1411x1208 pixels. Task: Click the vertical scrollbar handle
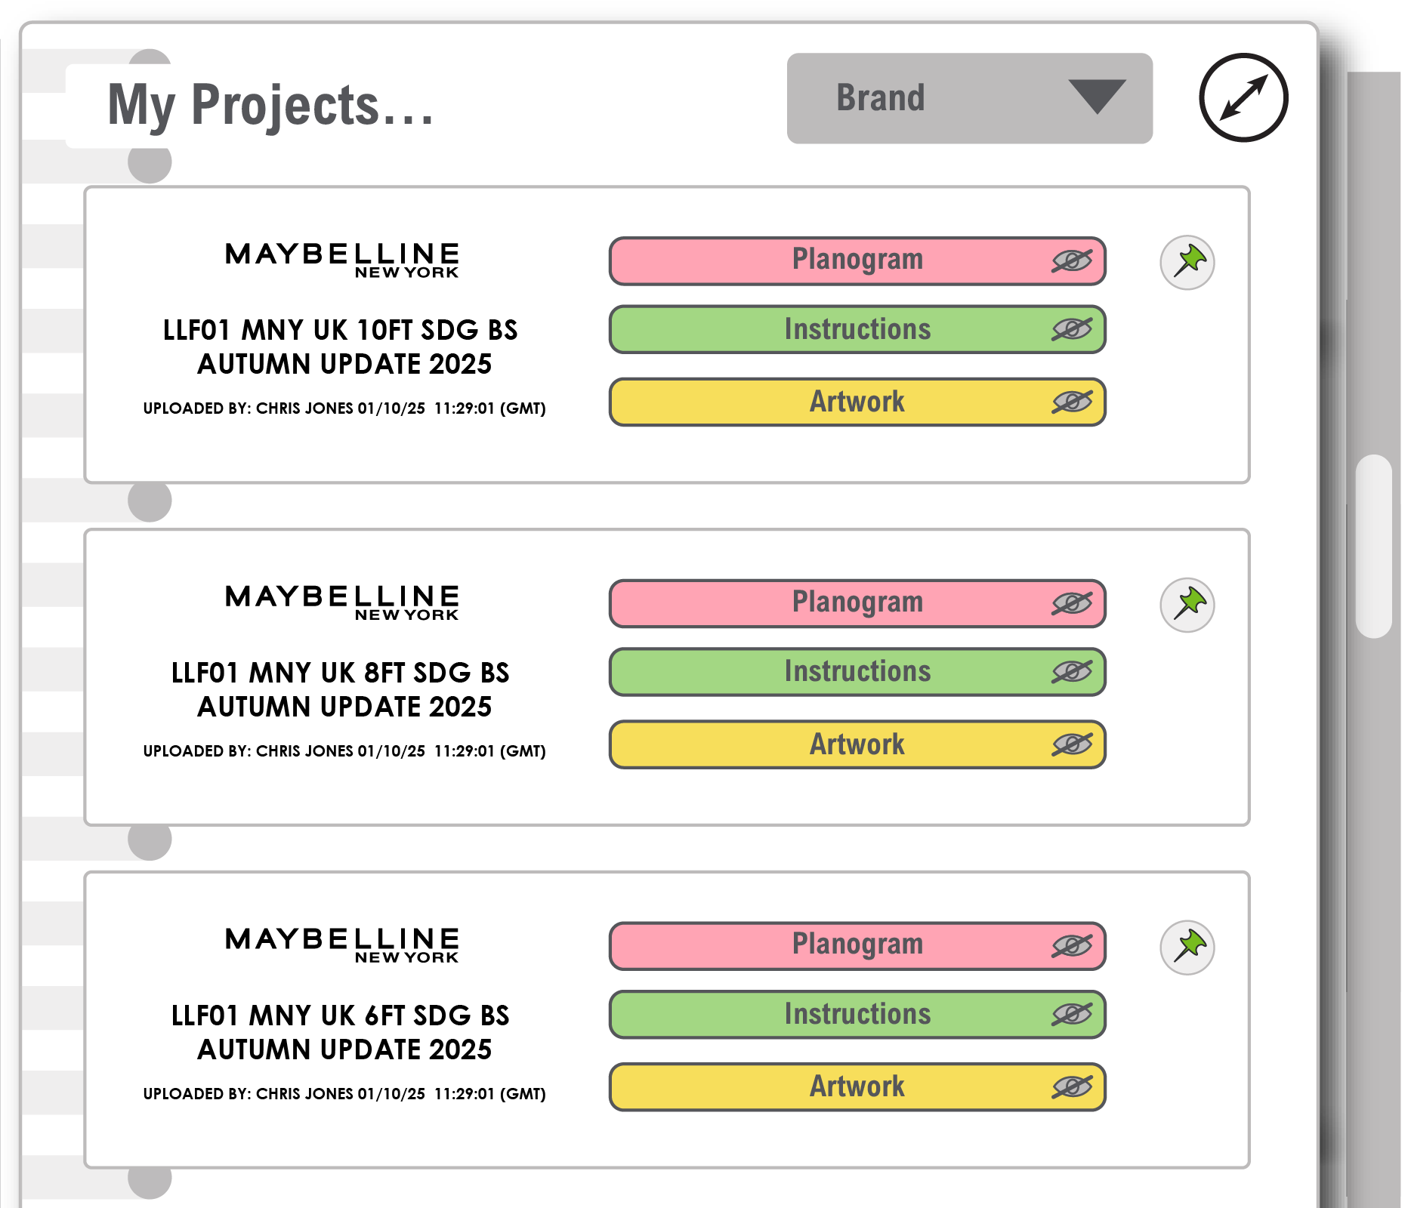[1373, 546]
